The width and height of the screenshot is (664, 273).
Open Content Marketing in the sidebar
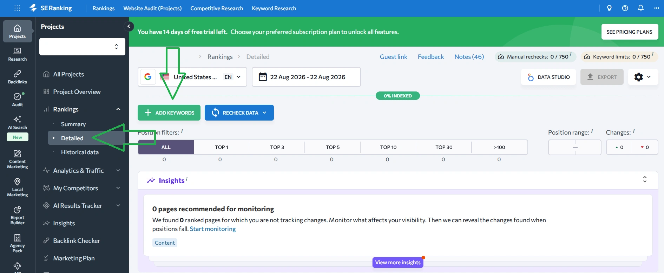click(18, 159)
